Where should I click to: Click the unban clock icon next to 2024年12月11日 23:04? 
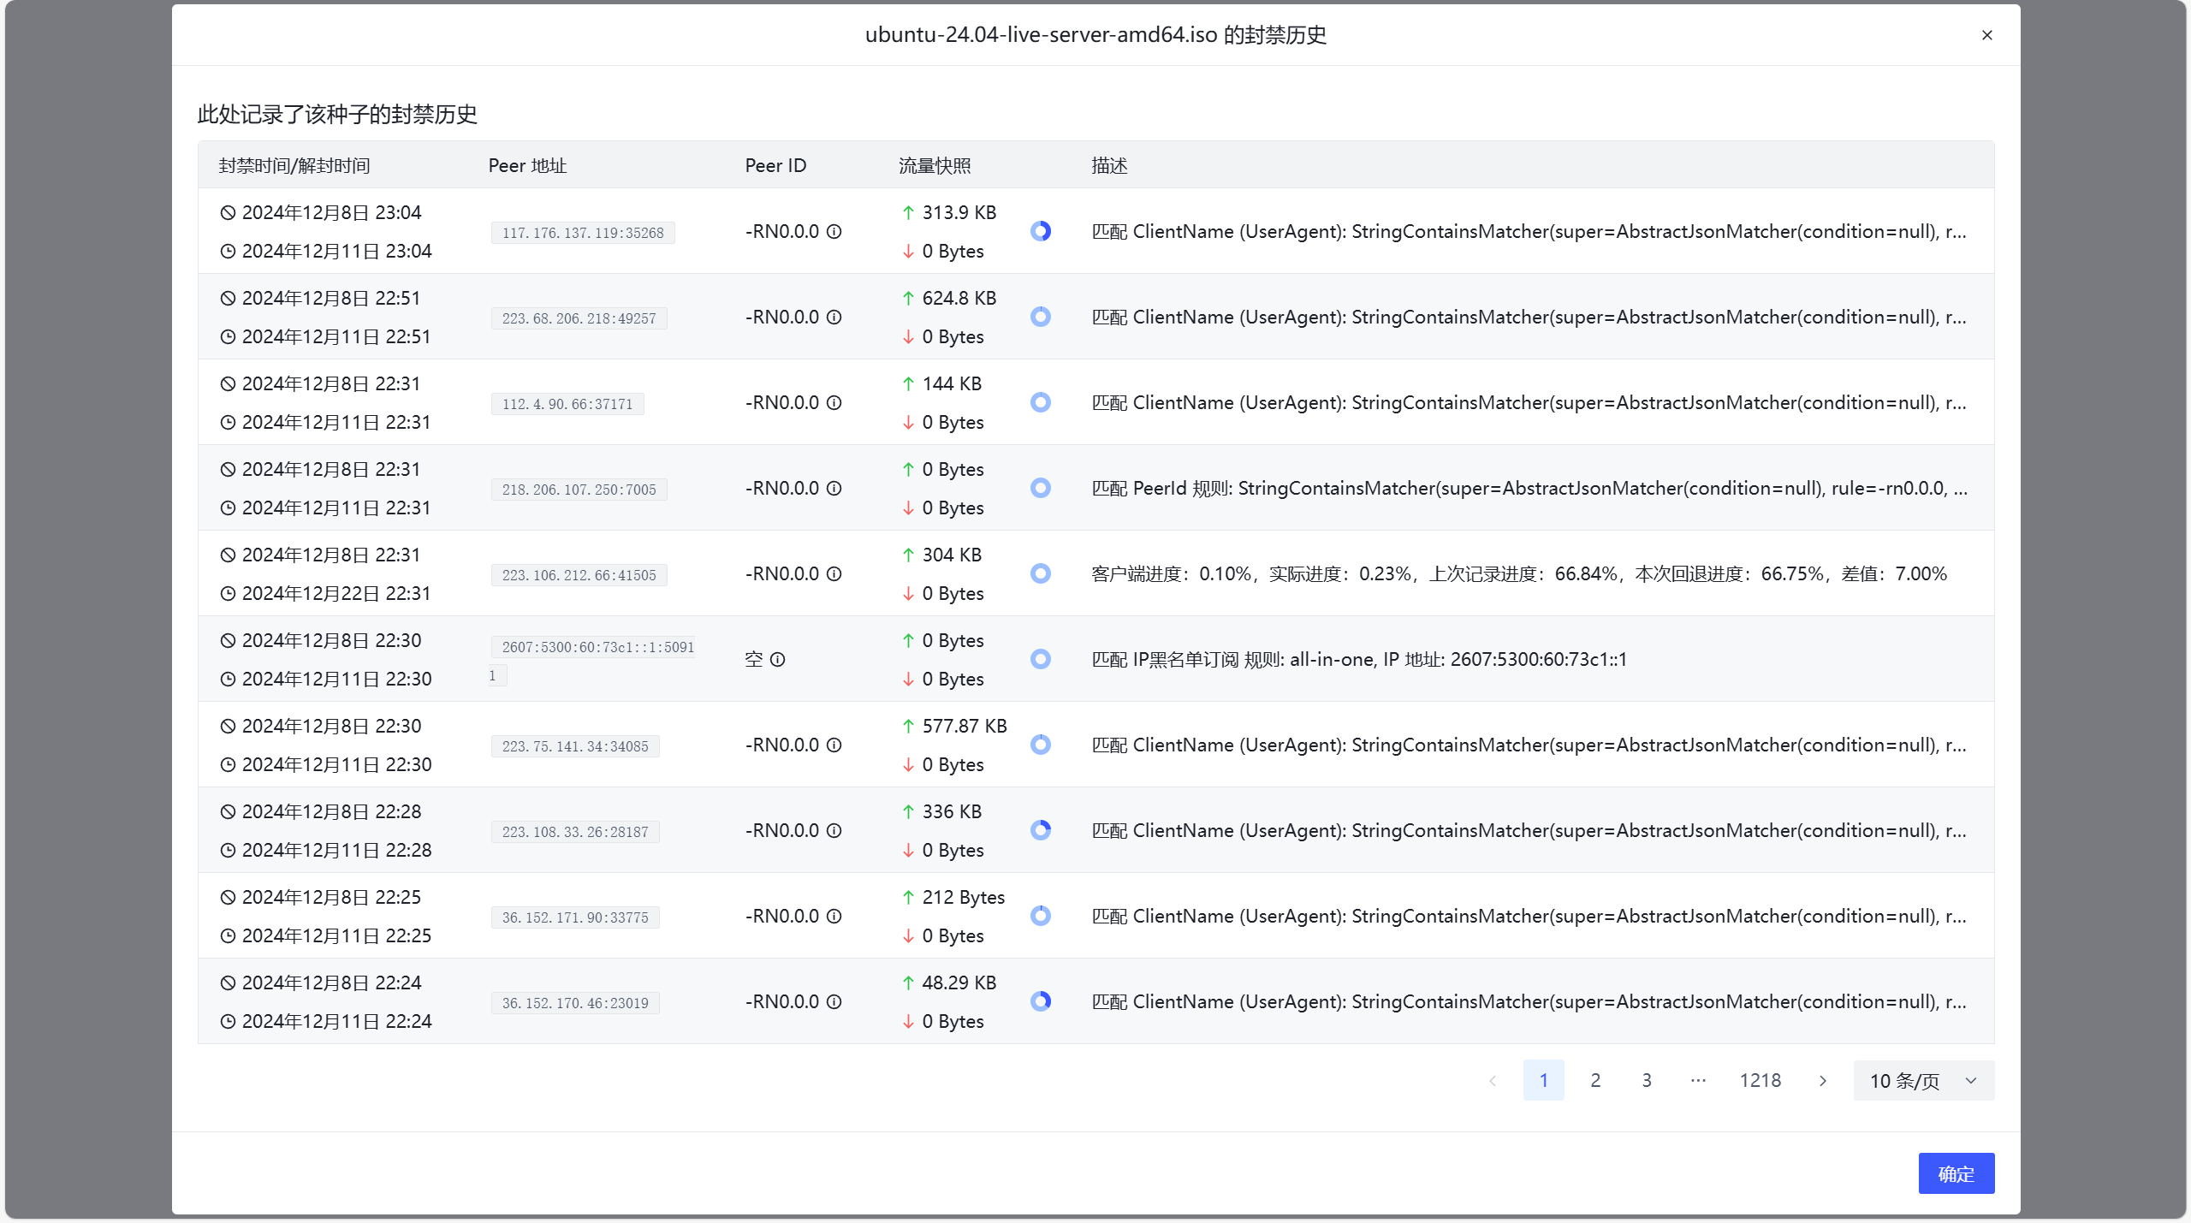[x=227, y=251]
